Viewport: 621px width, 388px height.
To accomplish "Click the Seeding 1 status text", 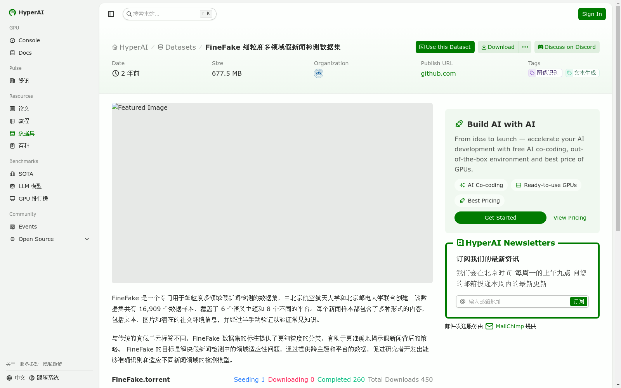I will pyautogui.click(x=249, y=379).
